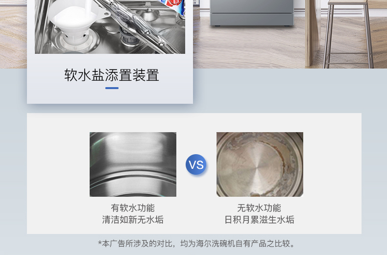Click the blue VS circle badge
This screenshot has width=387, height=255.
(x=196, y=164)
